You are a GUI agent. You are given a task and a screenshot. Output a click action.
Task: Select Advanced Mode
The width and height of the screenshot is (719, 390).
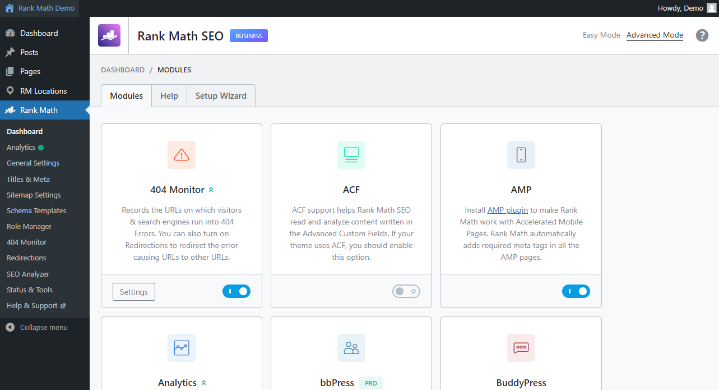tap(655, 35)
